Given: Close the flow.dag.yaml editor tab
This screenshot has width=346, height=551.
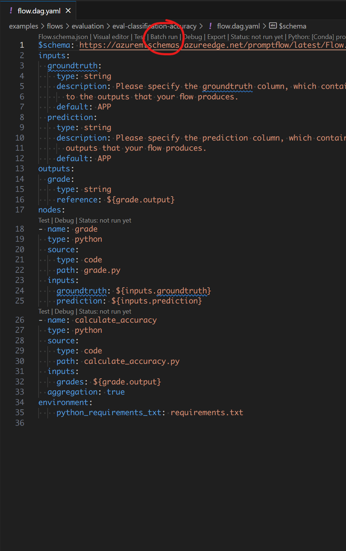Looking at the screenshot, I should 68,10.
